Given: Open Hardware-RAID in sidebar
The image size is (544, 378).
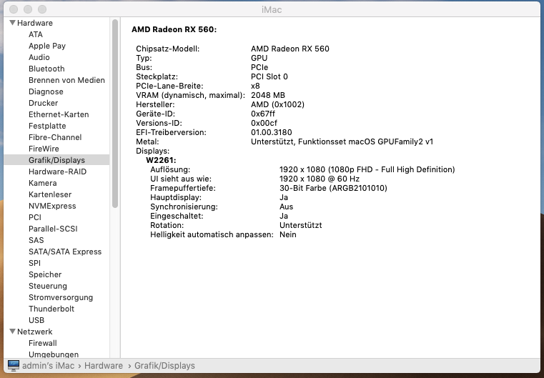Looking at the screenshot, I should point(57,171).
